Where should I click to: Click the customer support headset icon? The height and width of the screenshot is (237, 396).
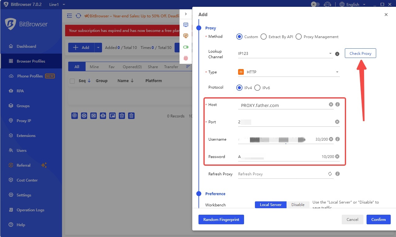(x=327, y=5)
